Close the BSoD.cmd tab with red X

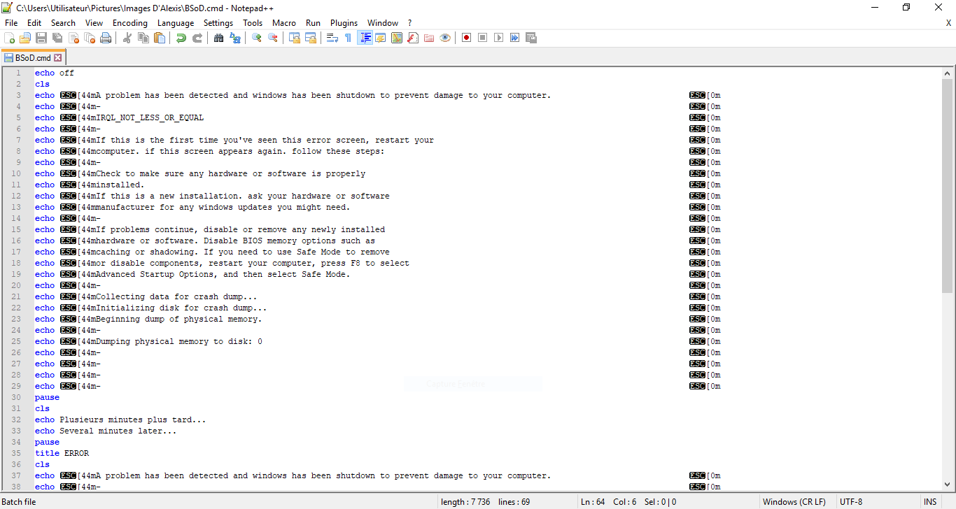[x=58, y=58]
